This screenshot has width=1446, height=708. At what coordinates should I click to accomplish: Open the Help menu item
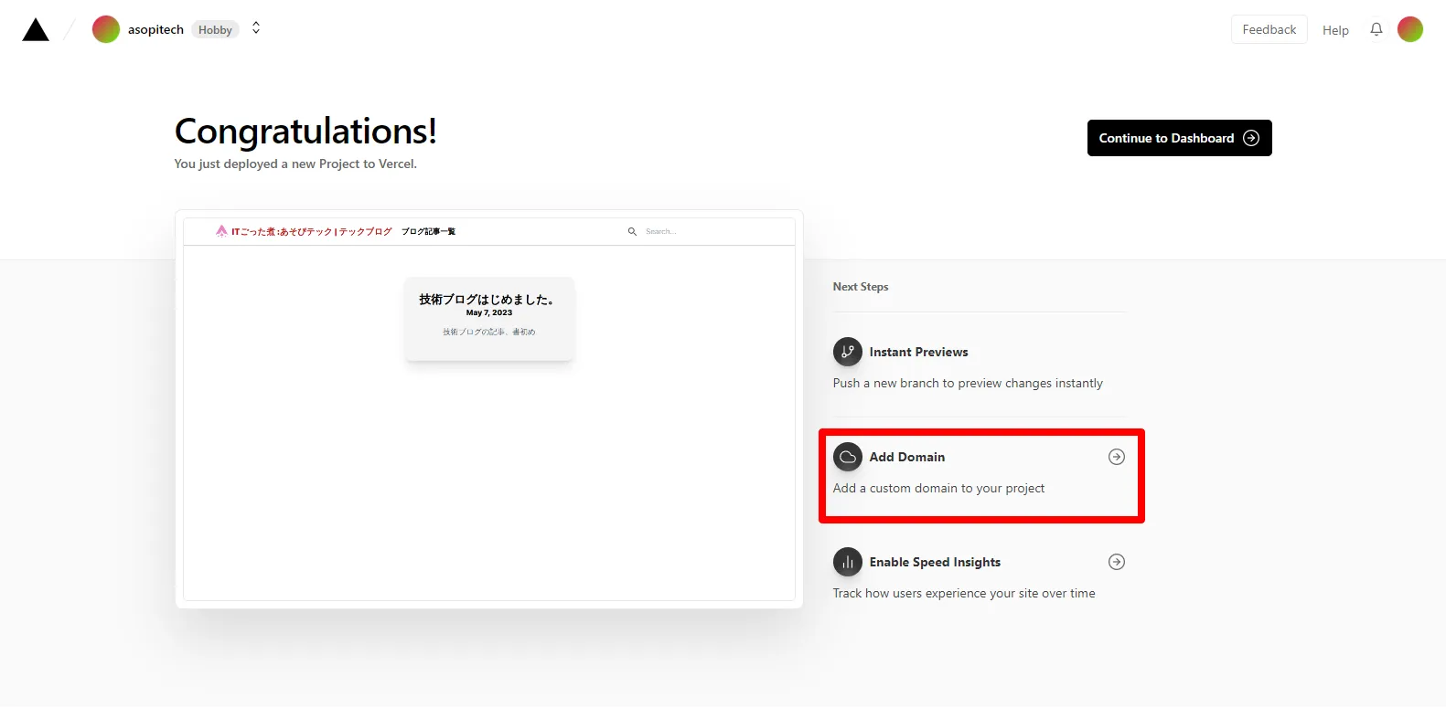[1335, 30]
